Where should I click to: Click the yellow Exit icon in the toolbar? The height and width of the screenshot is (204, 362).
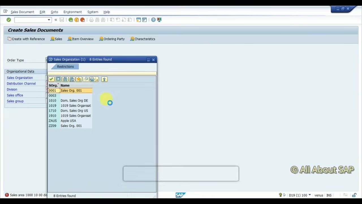click(77, 20)
